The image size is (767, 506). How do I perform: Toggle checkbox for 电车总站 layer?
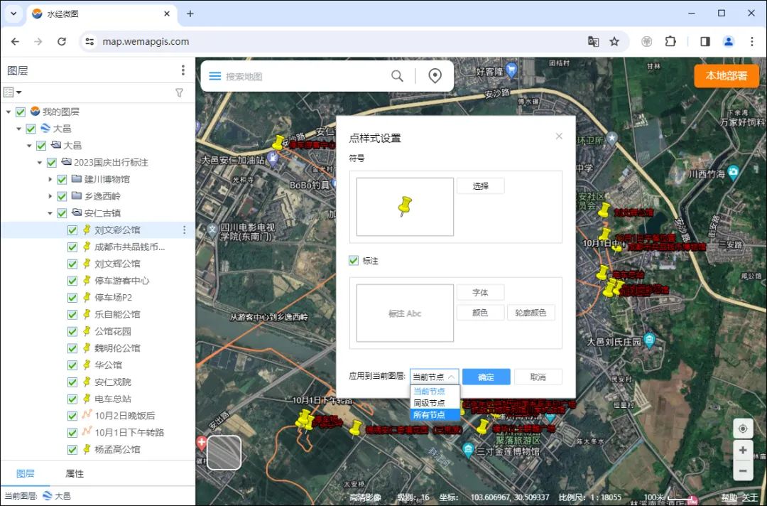[72, 399]
